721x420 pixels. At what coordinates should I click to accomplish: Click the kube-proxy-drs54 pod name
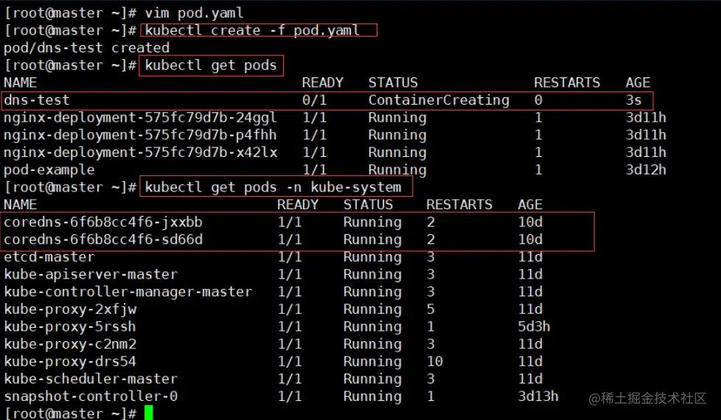click(x=70, y=362)
